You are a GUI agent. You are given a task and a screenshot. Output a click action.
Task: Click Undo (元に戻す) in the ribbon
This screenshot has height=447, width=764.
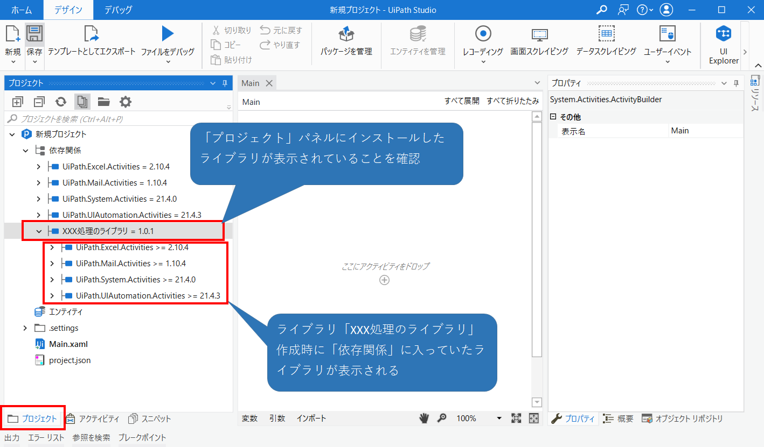(x=281, y=31)
